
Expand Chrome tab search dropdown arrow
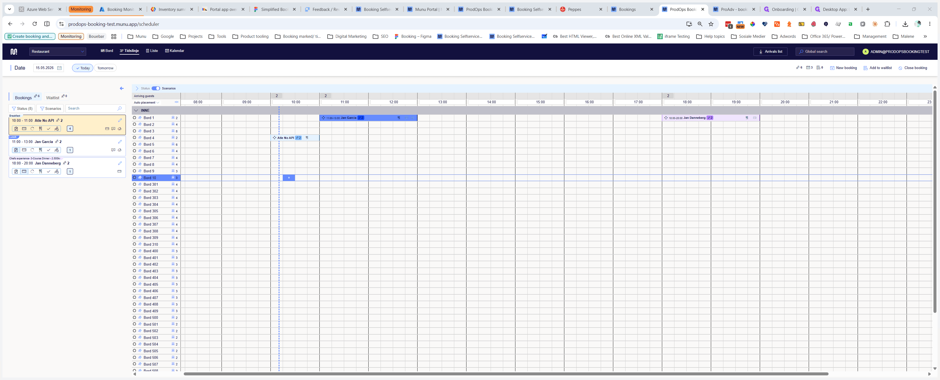pos(10,10)
